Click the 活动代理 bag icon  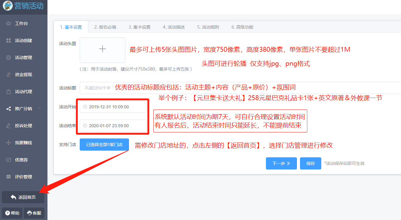click(x=9, y=92)
